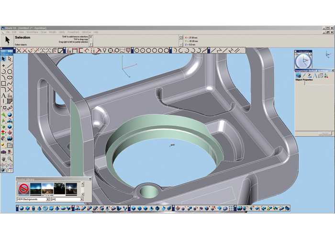Expand the Selection prompt options arrow
Image resolution: width=335 pixels, height=239 pixels.
click(x=91, y=37)
